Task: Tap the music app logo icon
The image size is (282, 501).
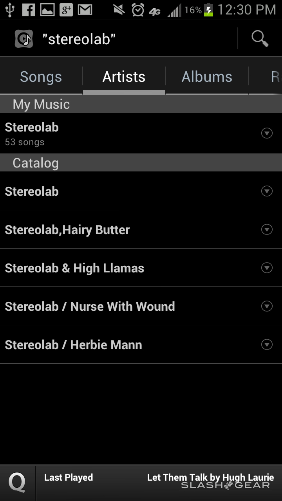Action: (24, 39)
